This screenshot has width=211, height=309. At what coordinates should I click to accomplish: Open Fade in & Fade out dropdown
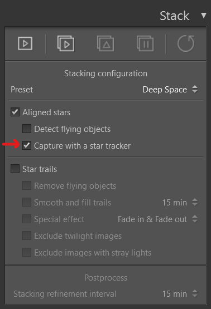(157, 219)
